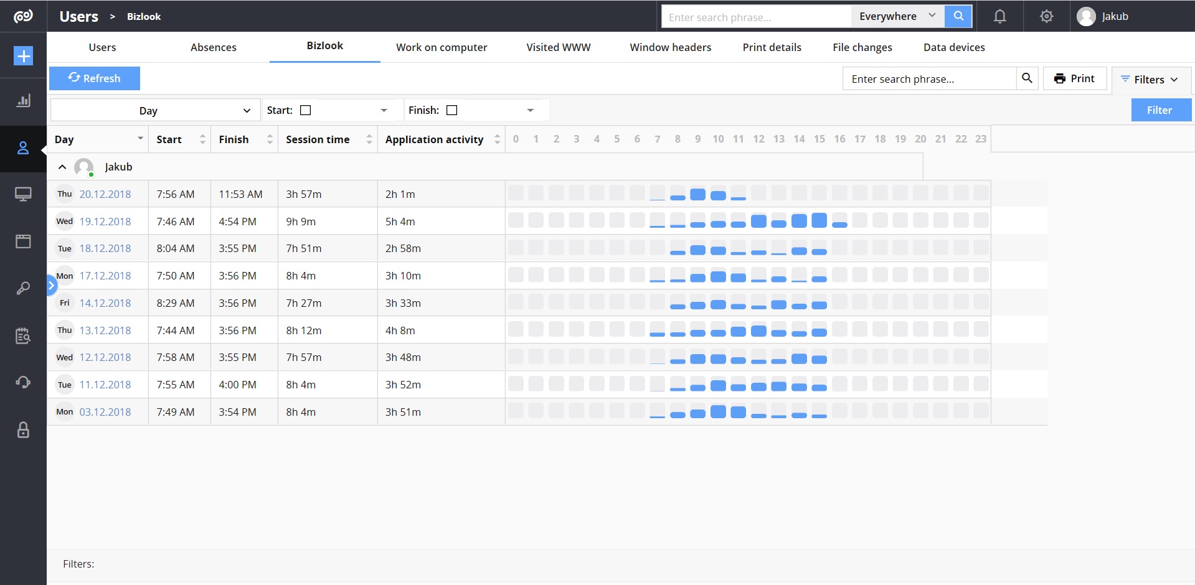The height and width of the screenshot is (585, 1195).
Task: Open the 18.12.2018 date link
Action: point(105,248)
